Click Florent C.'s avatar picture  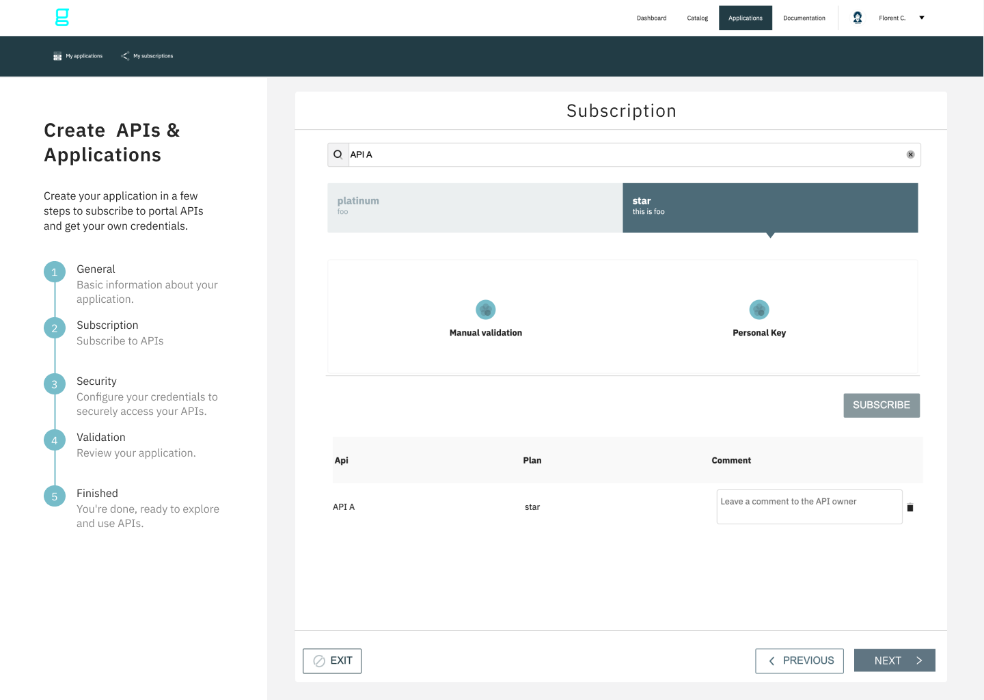click(857, 17)
